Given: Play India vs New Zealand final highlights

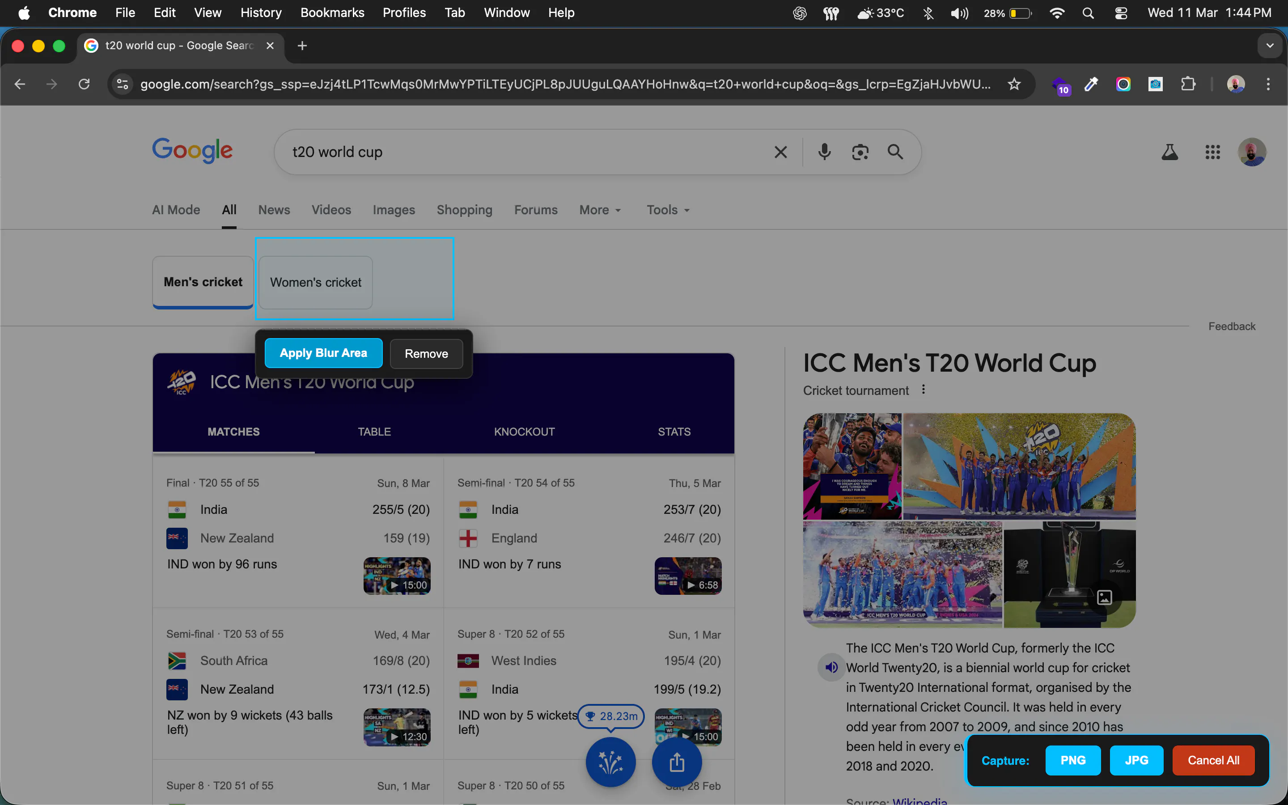Looking at the screenshot, I should click(397, 576).
